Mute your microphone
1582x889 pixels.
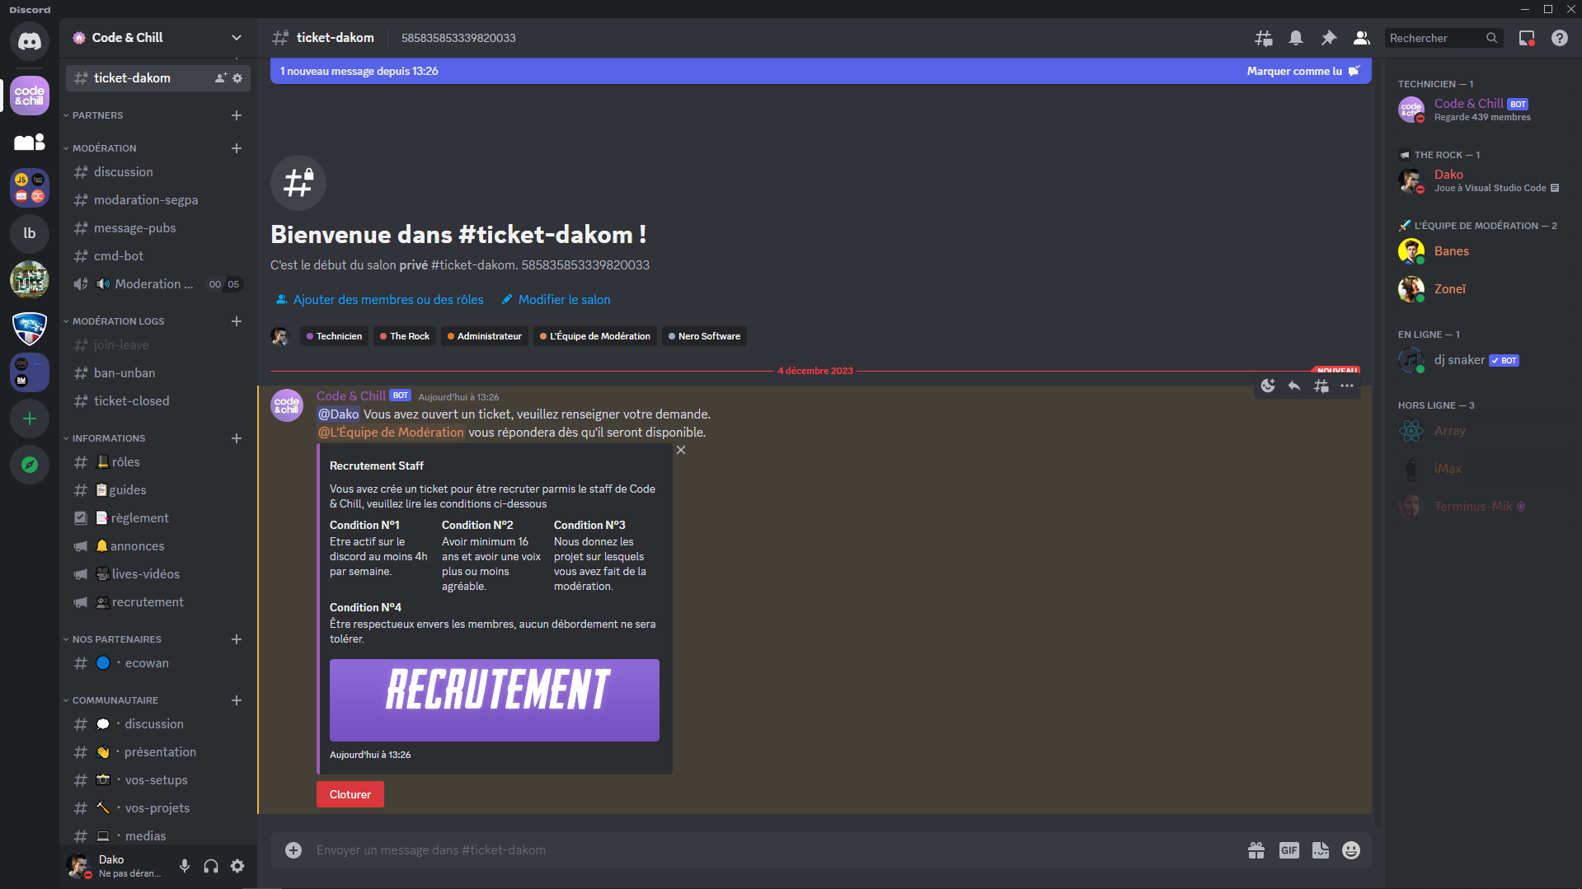(184, 866)
